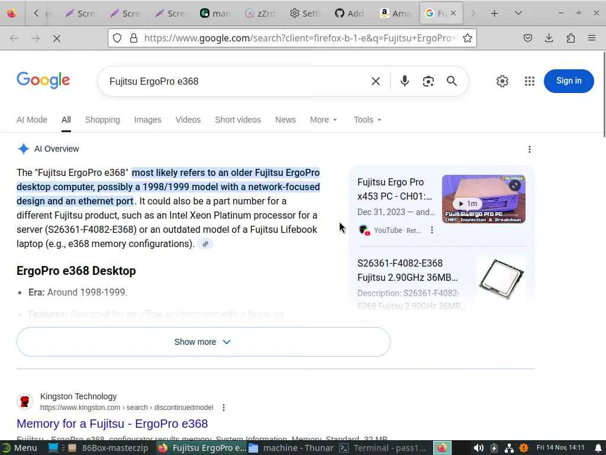The height and width of the screenshot is (455, 606).
Task: Play the Fujitsu Ergo Pro video thumbnail
Action: pyautogui.click(x=483, y=199)
